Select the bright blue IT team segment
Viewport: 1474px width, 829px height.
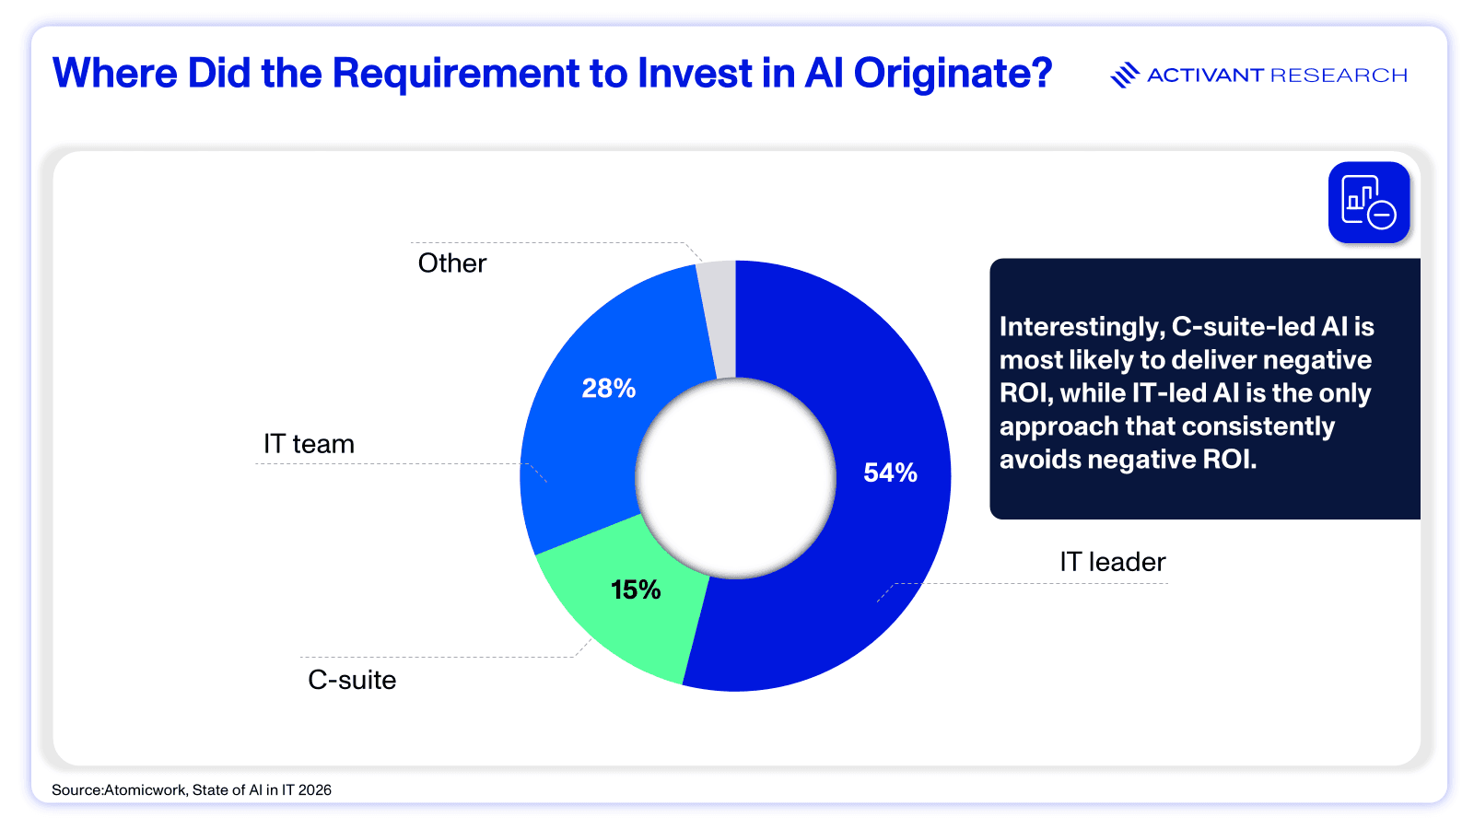590,442
